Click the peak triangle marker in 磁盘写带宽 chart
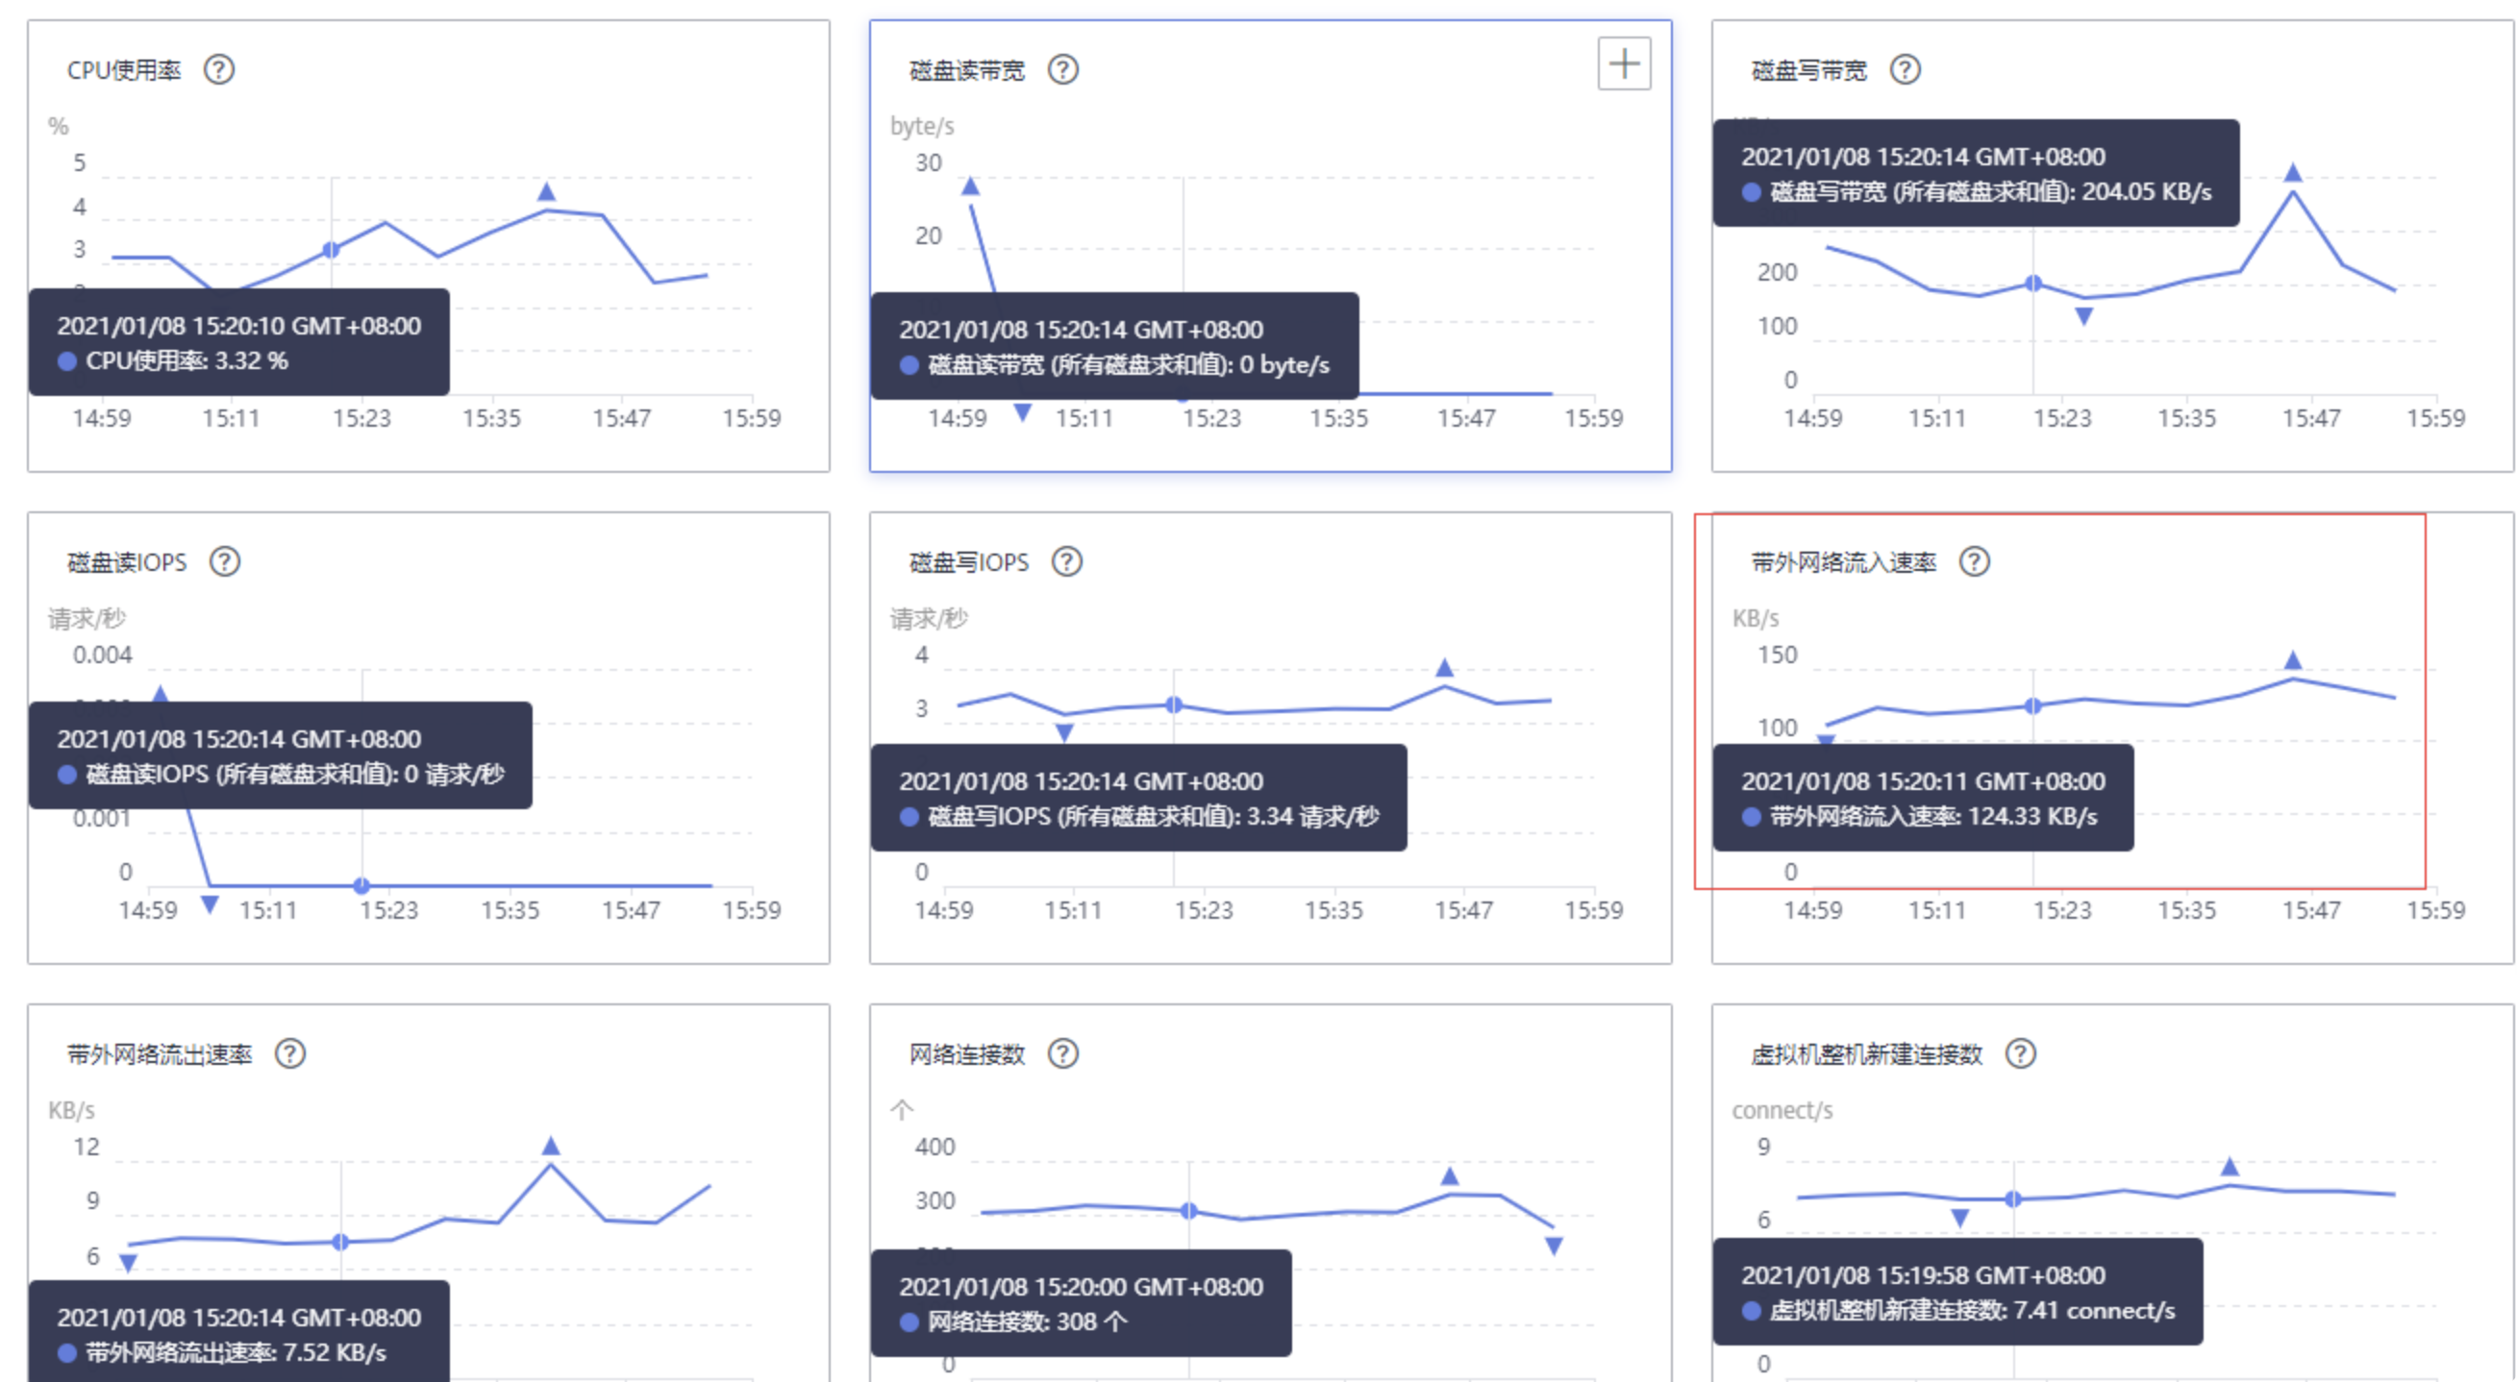The width and height of the screenshot is (2517, 1382). tap(2293, 173)
